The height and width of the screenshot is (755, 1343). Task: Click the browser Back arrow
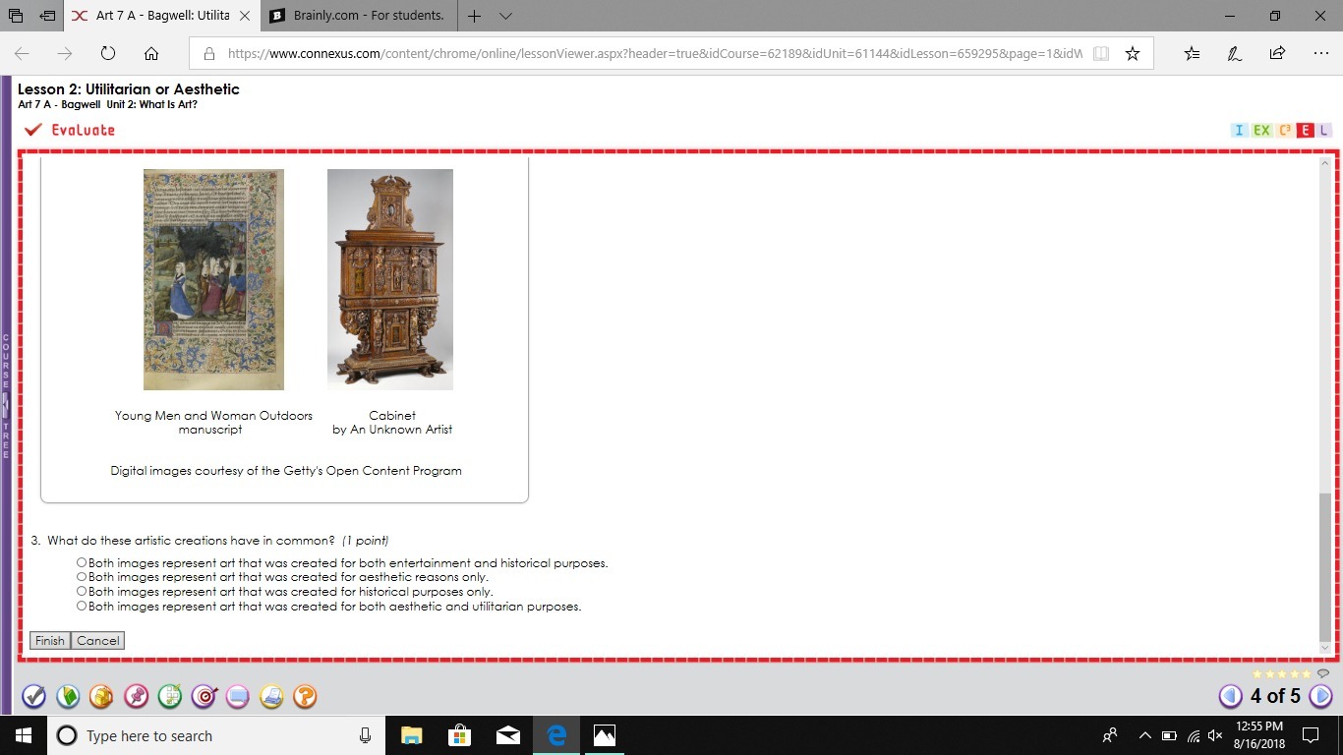coord(22,53)
